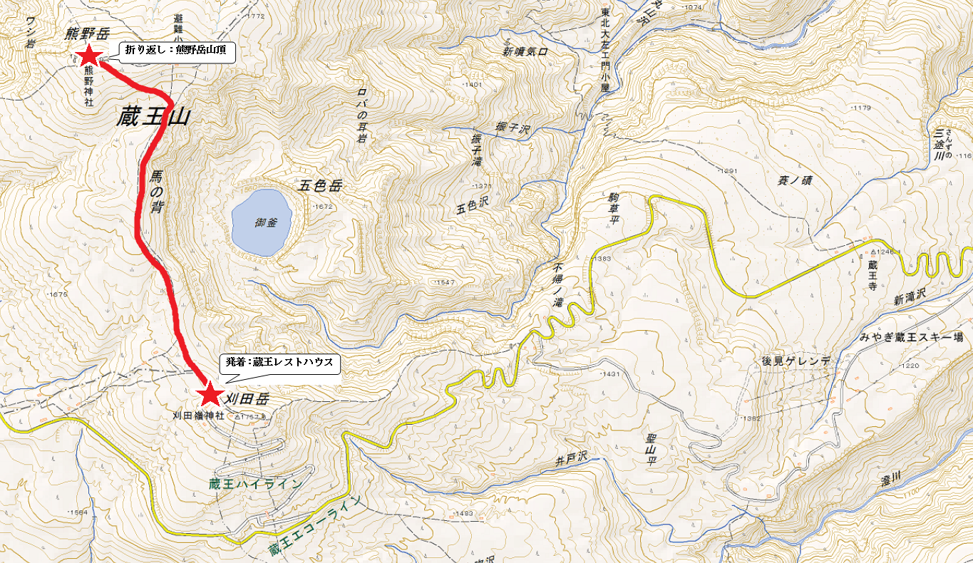Select the 折り返し：熊野岳山頂 callout label
The image size is (973, 563).
pyautogui.click(x=176, y=51)
